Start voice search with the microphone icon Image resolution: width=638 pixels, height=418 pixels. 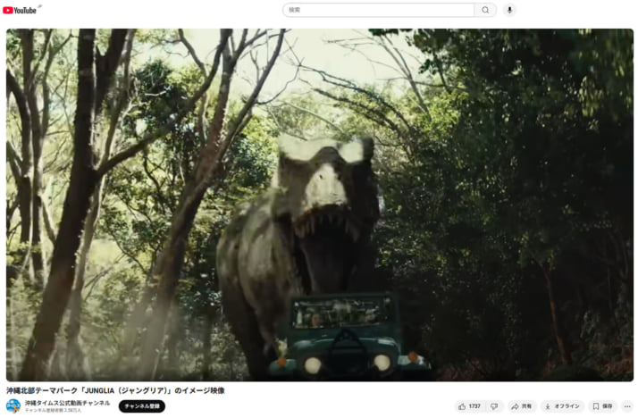point(509,10)
